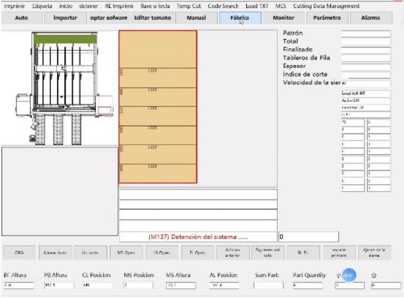
Task: Click the Velocidad de la sierra field
Action: 366,83
